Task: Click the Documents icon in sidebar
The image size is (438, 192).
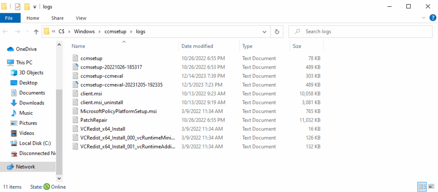Action: 14,93
